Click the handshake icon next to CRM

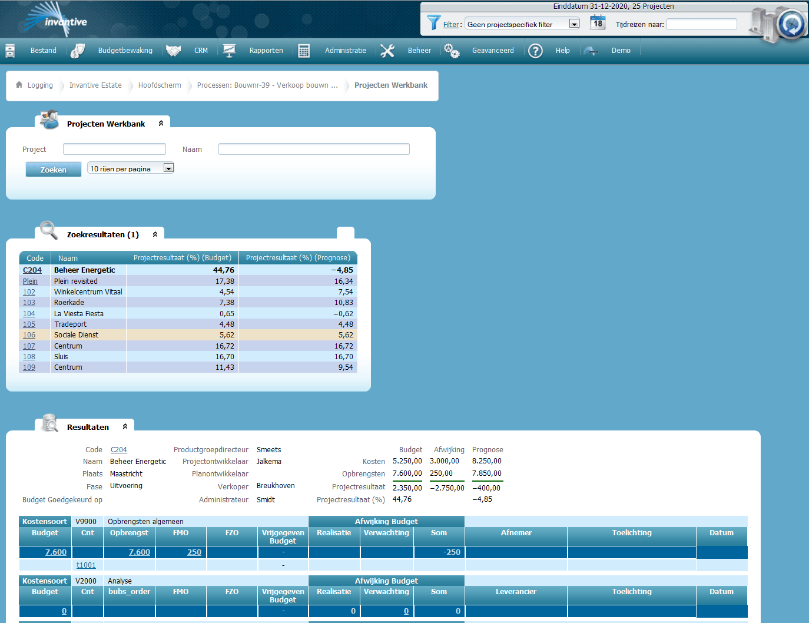click(173, 50)
